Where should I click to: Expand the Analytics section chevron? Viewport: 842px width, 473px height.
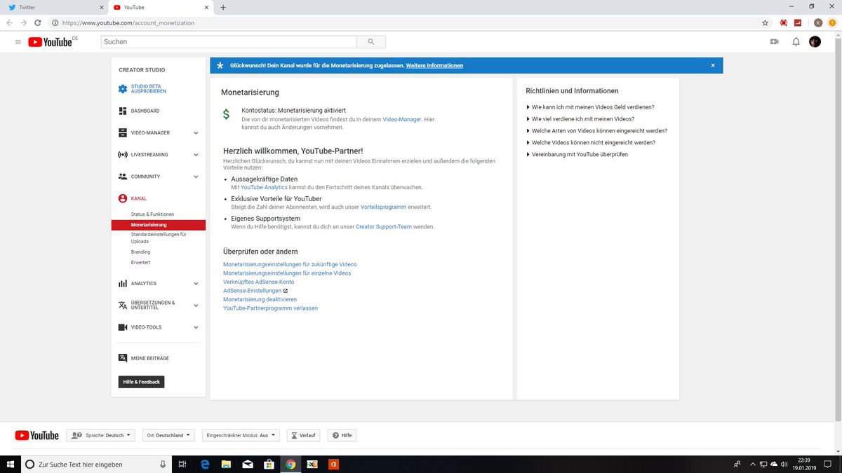(196, 284)
